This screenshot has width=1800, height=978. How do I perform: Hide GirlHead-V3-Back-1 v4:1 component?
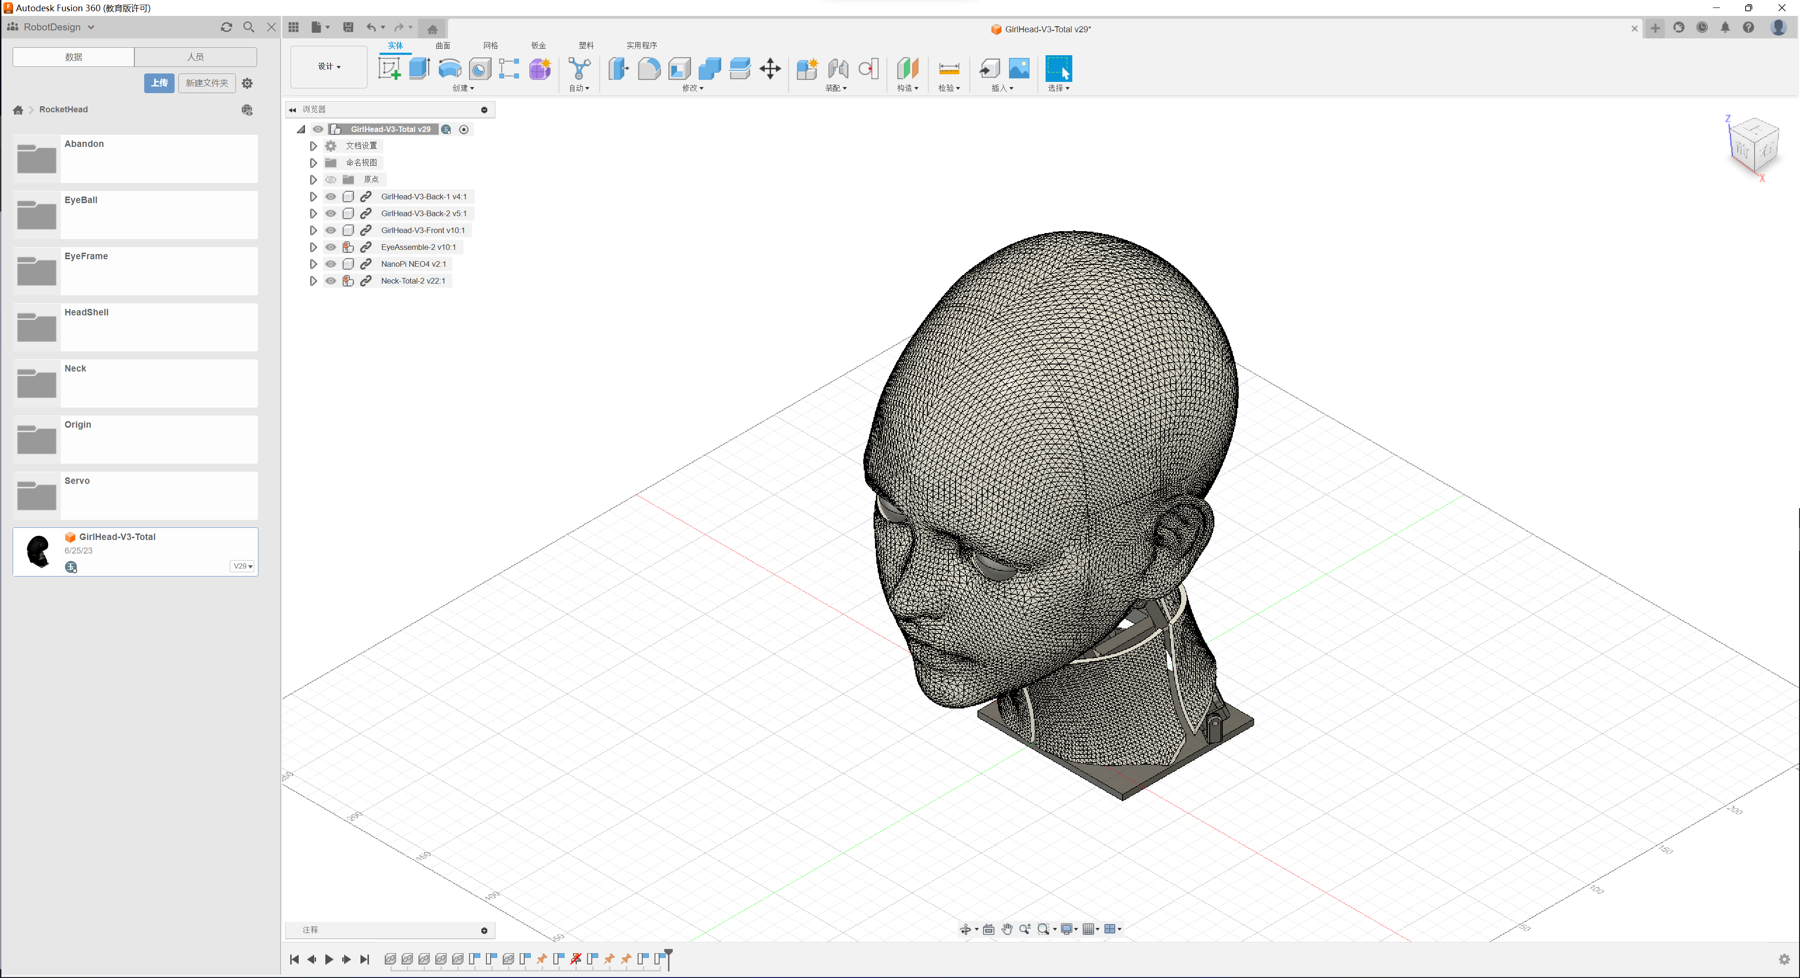(331, 196)
